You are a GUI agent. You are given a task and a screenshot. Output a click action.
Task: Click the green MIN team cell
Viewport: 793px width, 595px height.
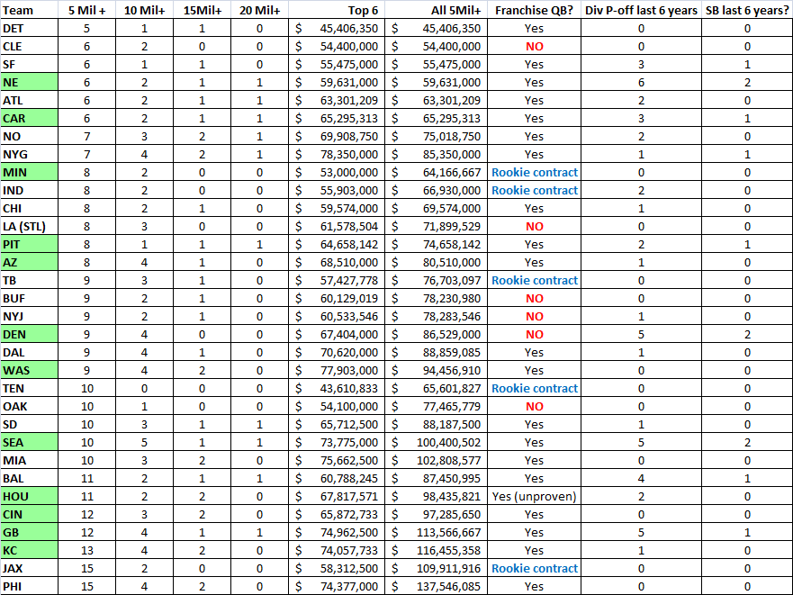(29, 173)
